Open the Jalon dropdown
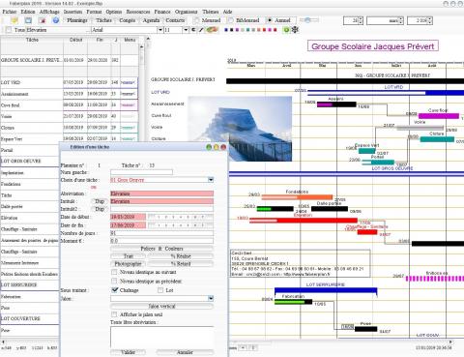Screen dimensions: 464x357 pos(211,298)
